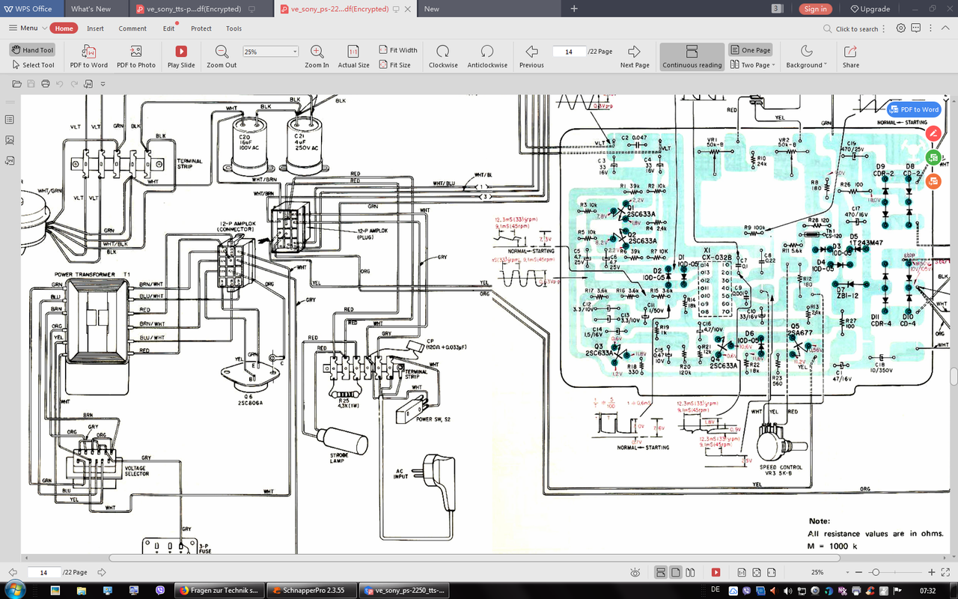Expand the quick access toolbar customize arrow
958x599 pixels.
click(x=103, y=84)
